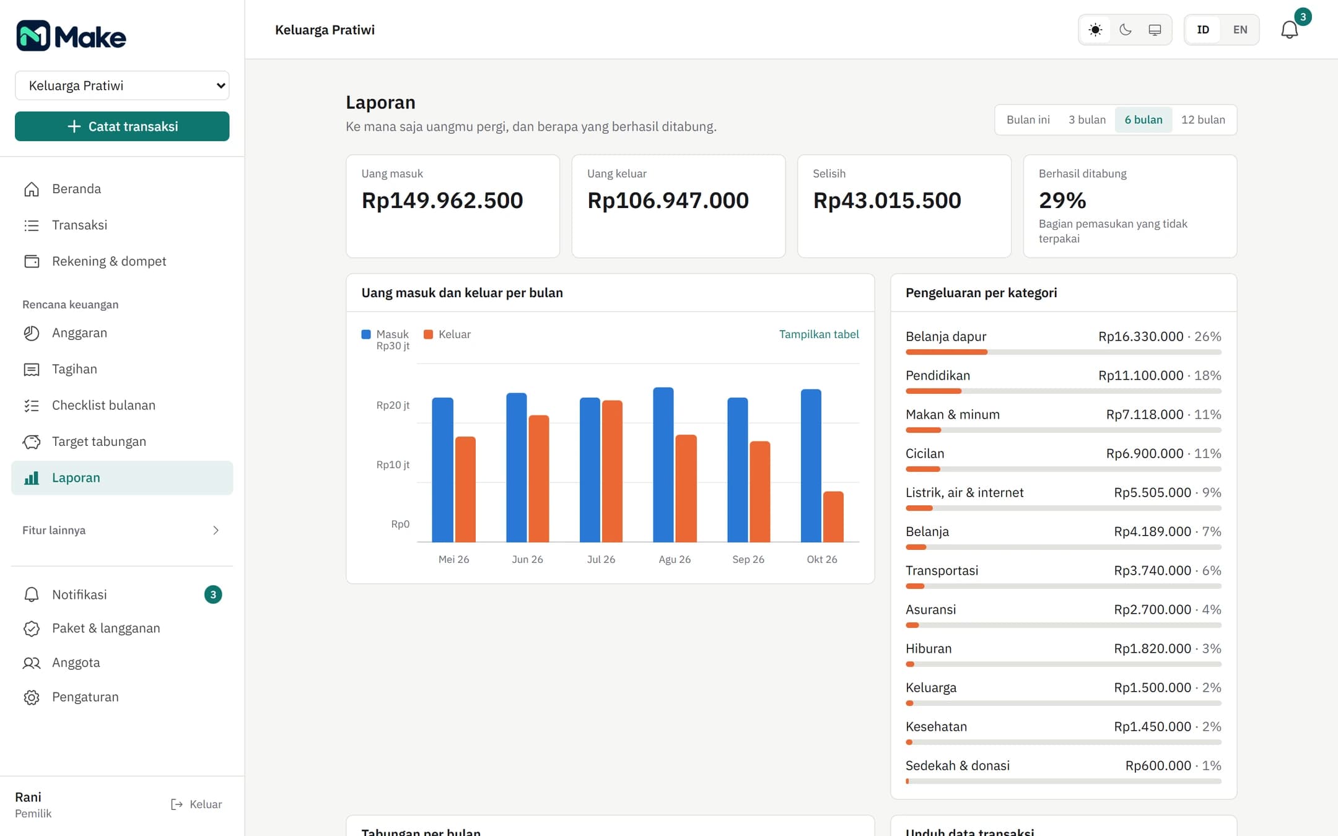This screenshot has height=836, width=1338.
Task: Open Beranda home icon
Action: (32, 189)
